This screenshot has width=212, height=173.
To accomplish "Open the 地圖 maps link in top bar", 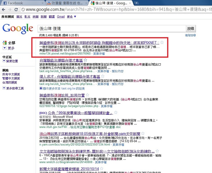I will 35,17.
